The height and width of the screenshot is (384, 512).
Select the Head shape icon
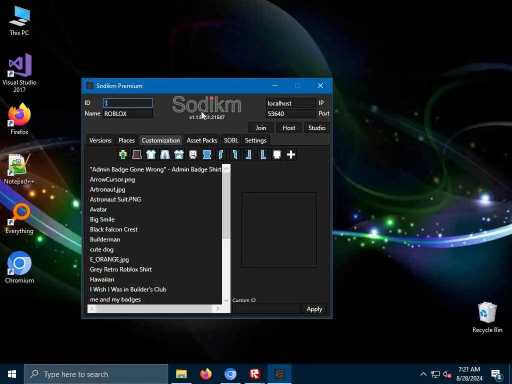pos(277,154)
